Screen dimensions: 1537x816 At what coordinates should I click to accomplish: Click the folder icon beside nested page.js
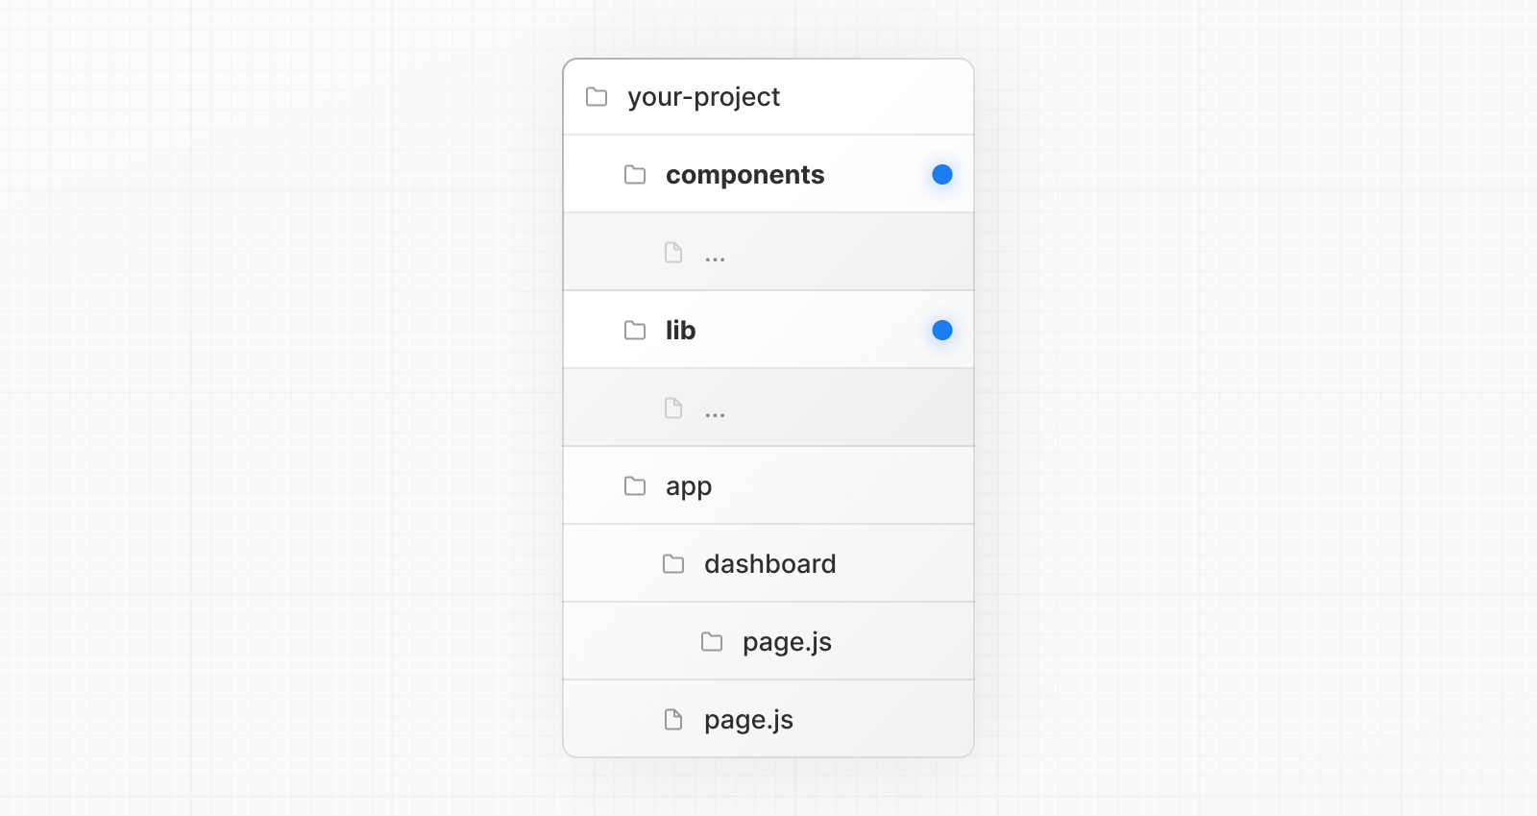pos(712,642)
